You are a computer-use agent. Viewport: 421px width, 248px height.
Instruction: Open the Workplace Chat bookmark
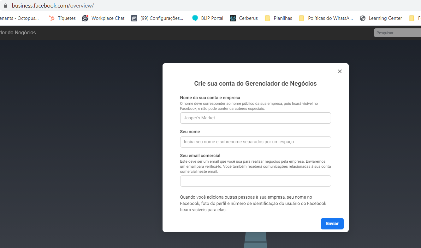click(x=103, y=18)
